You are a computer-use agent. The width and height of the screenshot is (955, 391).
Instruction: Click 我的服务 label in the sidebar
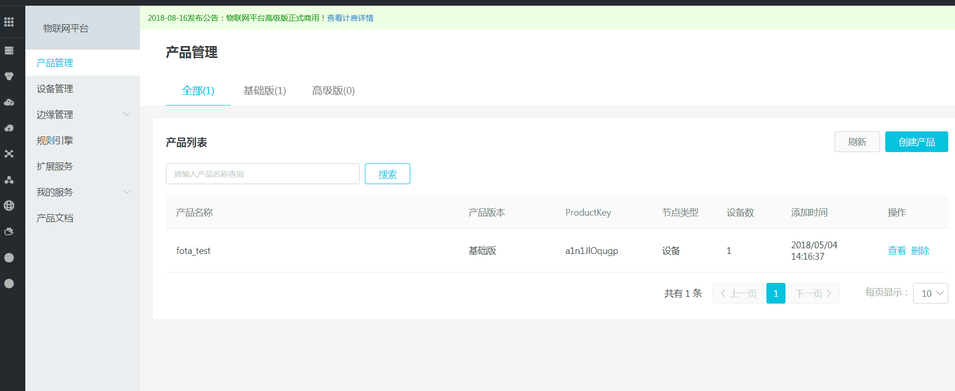[x=55, y=192]
